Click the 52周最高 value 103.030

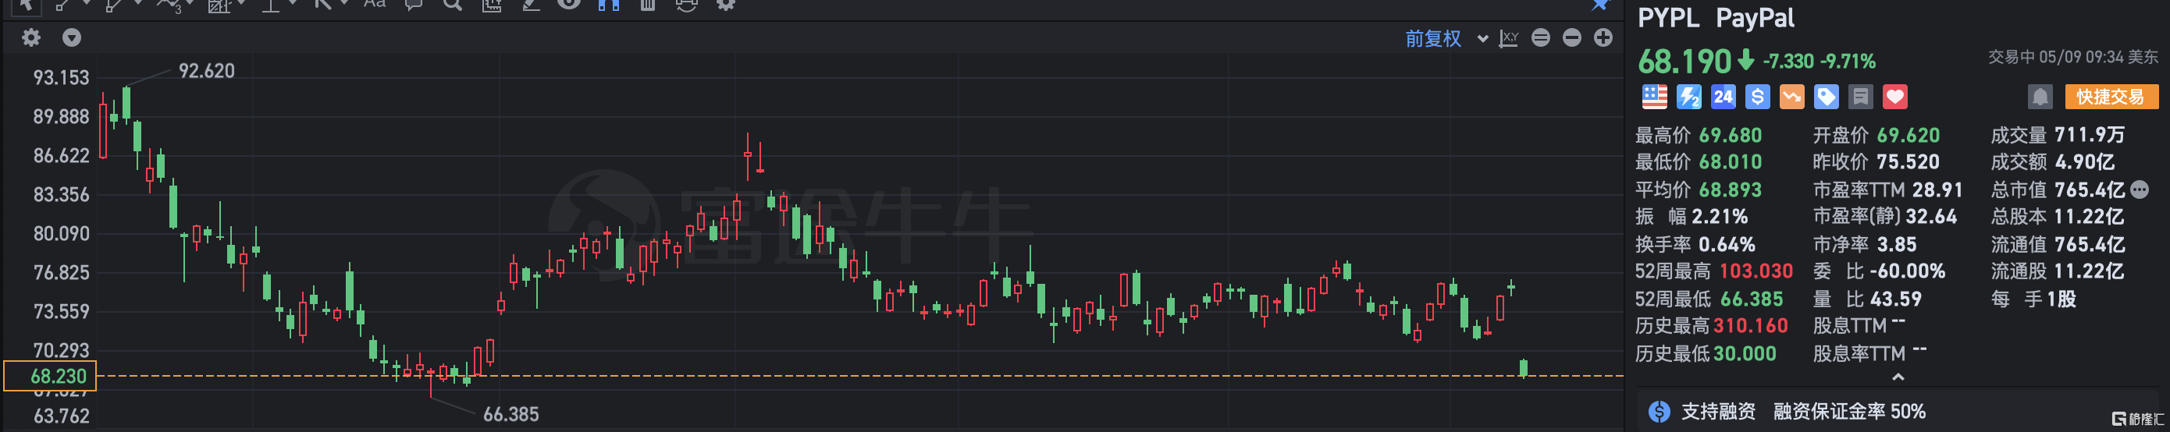(1756, 271)
